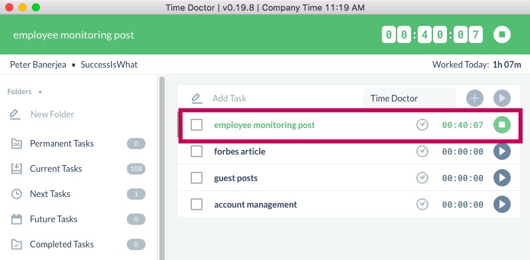Select the guest posts task name
530x260 pixels.
[236, 178]
